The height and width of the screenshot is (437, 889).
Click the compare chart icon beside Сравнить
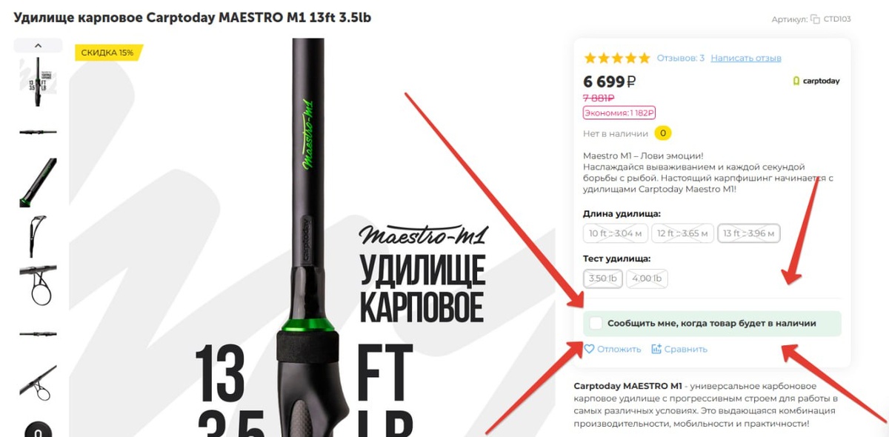tap(656, 349)
